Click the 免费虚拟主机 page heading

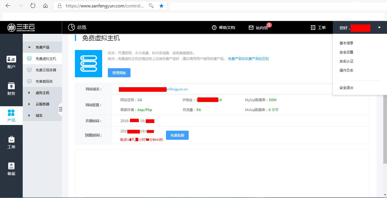(101, 38)
